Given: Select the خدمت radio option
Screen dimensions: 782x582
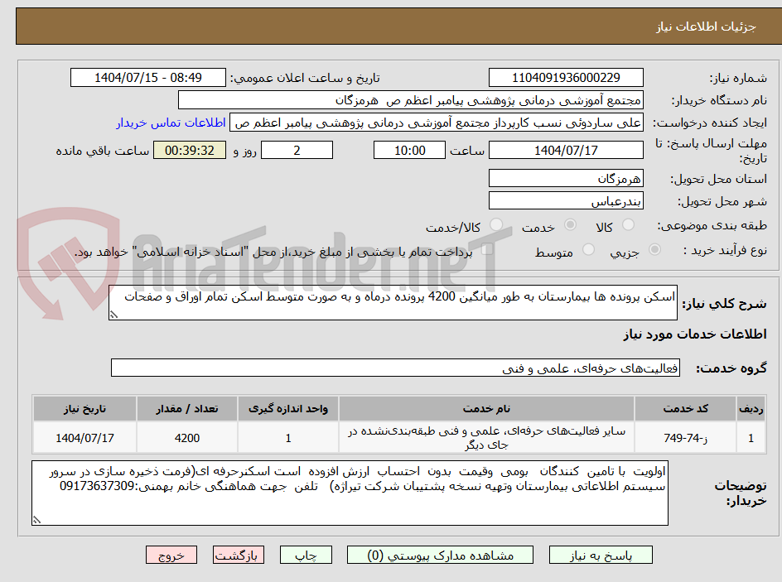Looking at the screenshot, I should pyautogui.click(x=572, y=224).
